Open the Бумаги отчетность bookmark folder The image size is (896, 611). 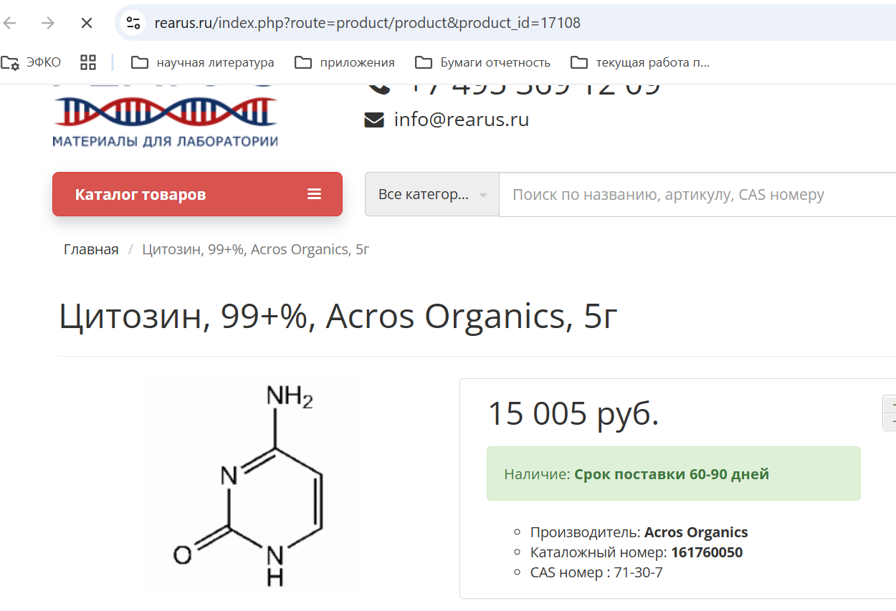(483, 62)
